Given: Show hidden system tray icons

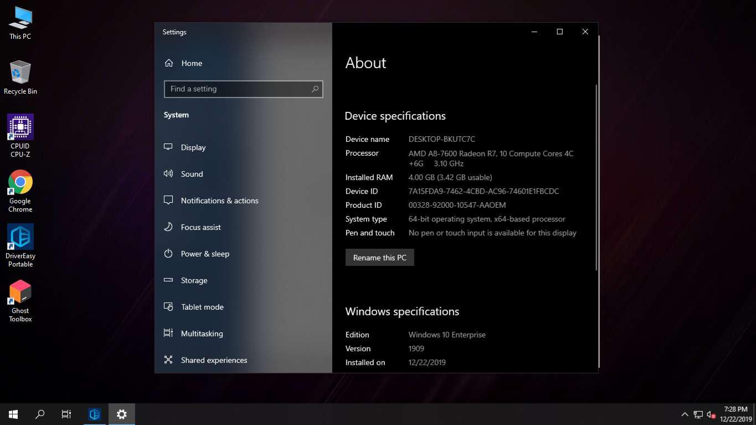Looking at the screenshot, I should tap(685, 414).
